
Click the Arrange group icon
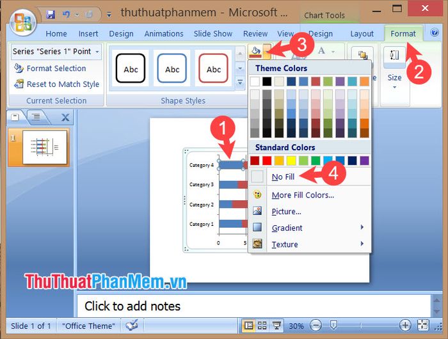click(362, 55)
